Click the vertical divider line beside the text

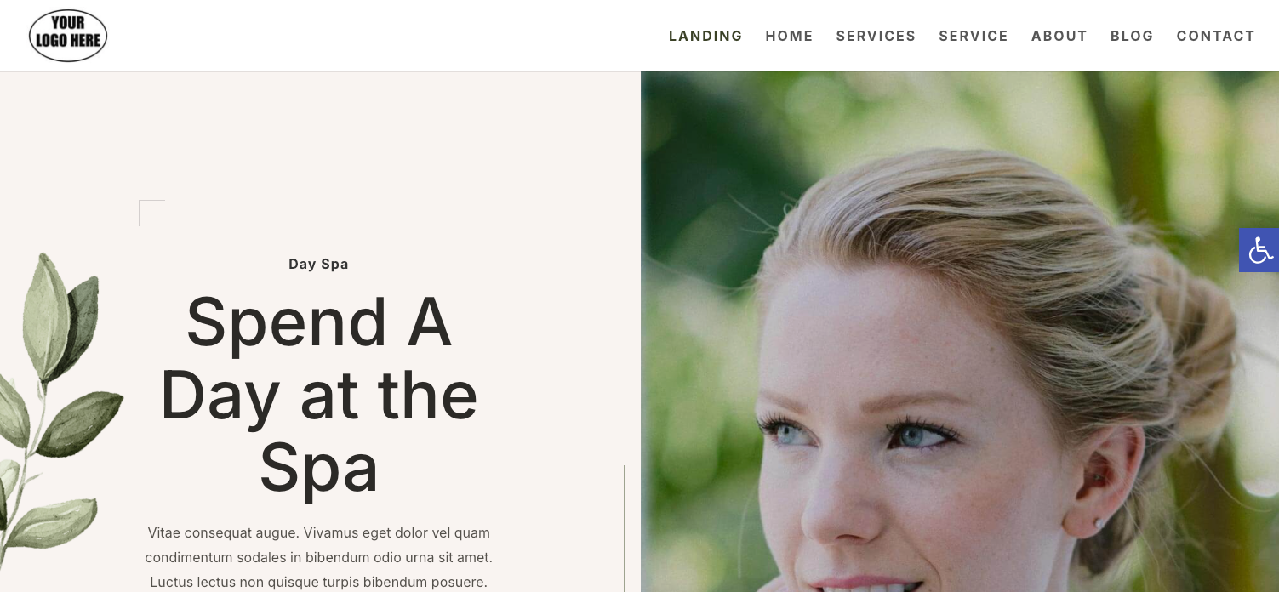(624, 528)
